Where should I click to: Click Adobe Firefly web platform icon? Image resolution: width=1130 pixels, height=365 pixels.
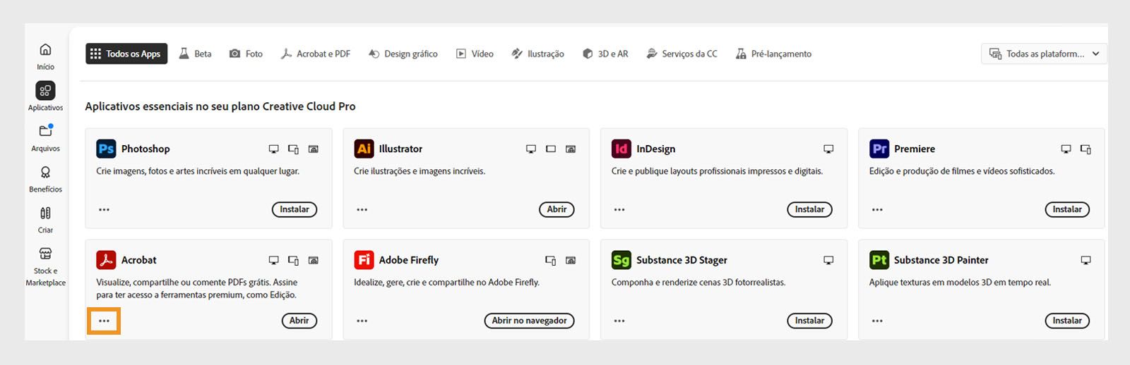pos(571,261)
